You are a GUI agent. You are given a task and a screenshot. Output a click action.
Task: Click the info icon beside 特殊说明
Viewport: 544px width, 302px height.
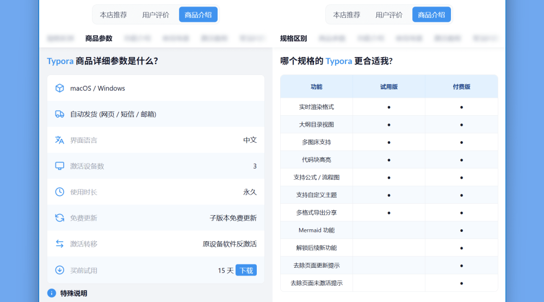click(x=51, y=293)
